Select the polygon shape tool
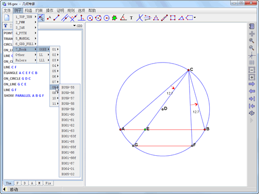This screenshot has width=259, height=194. pos(189,18)
